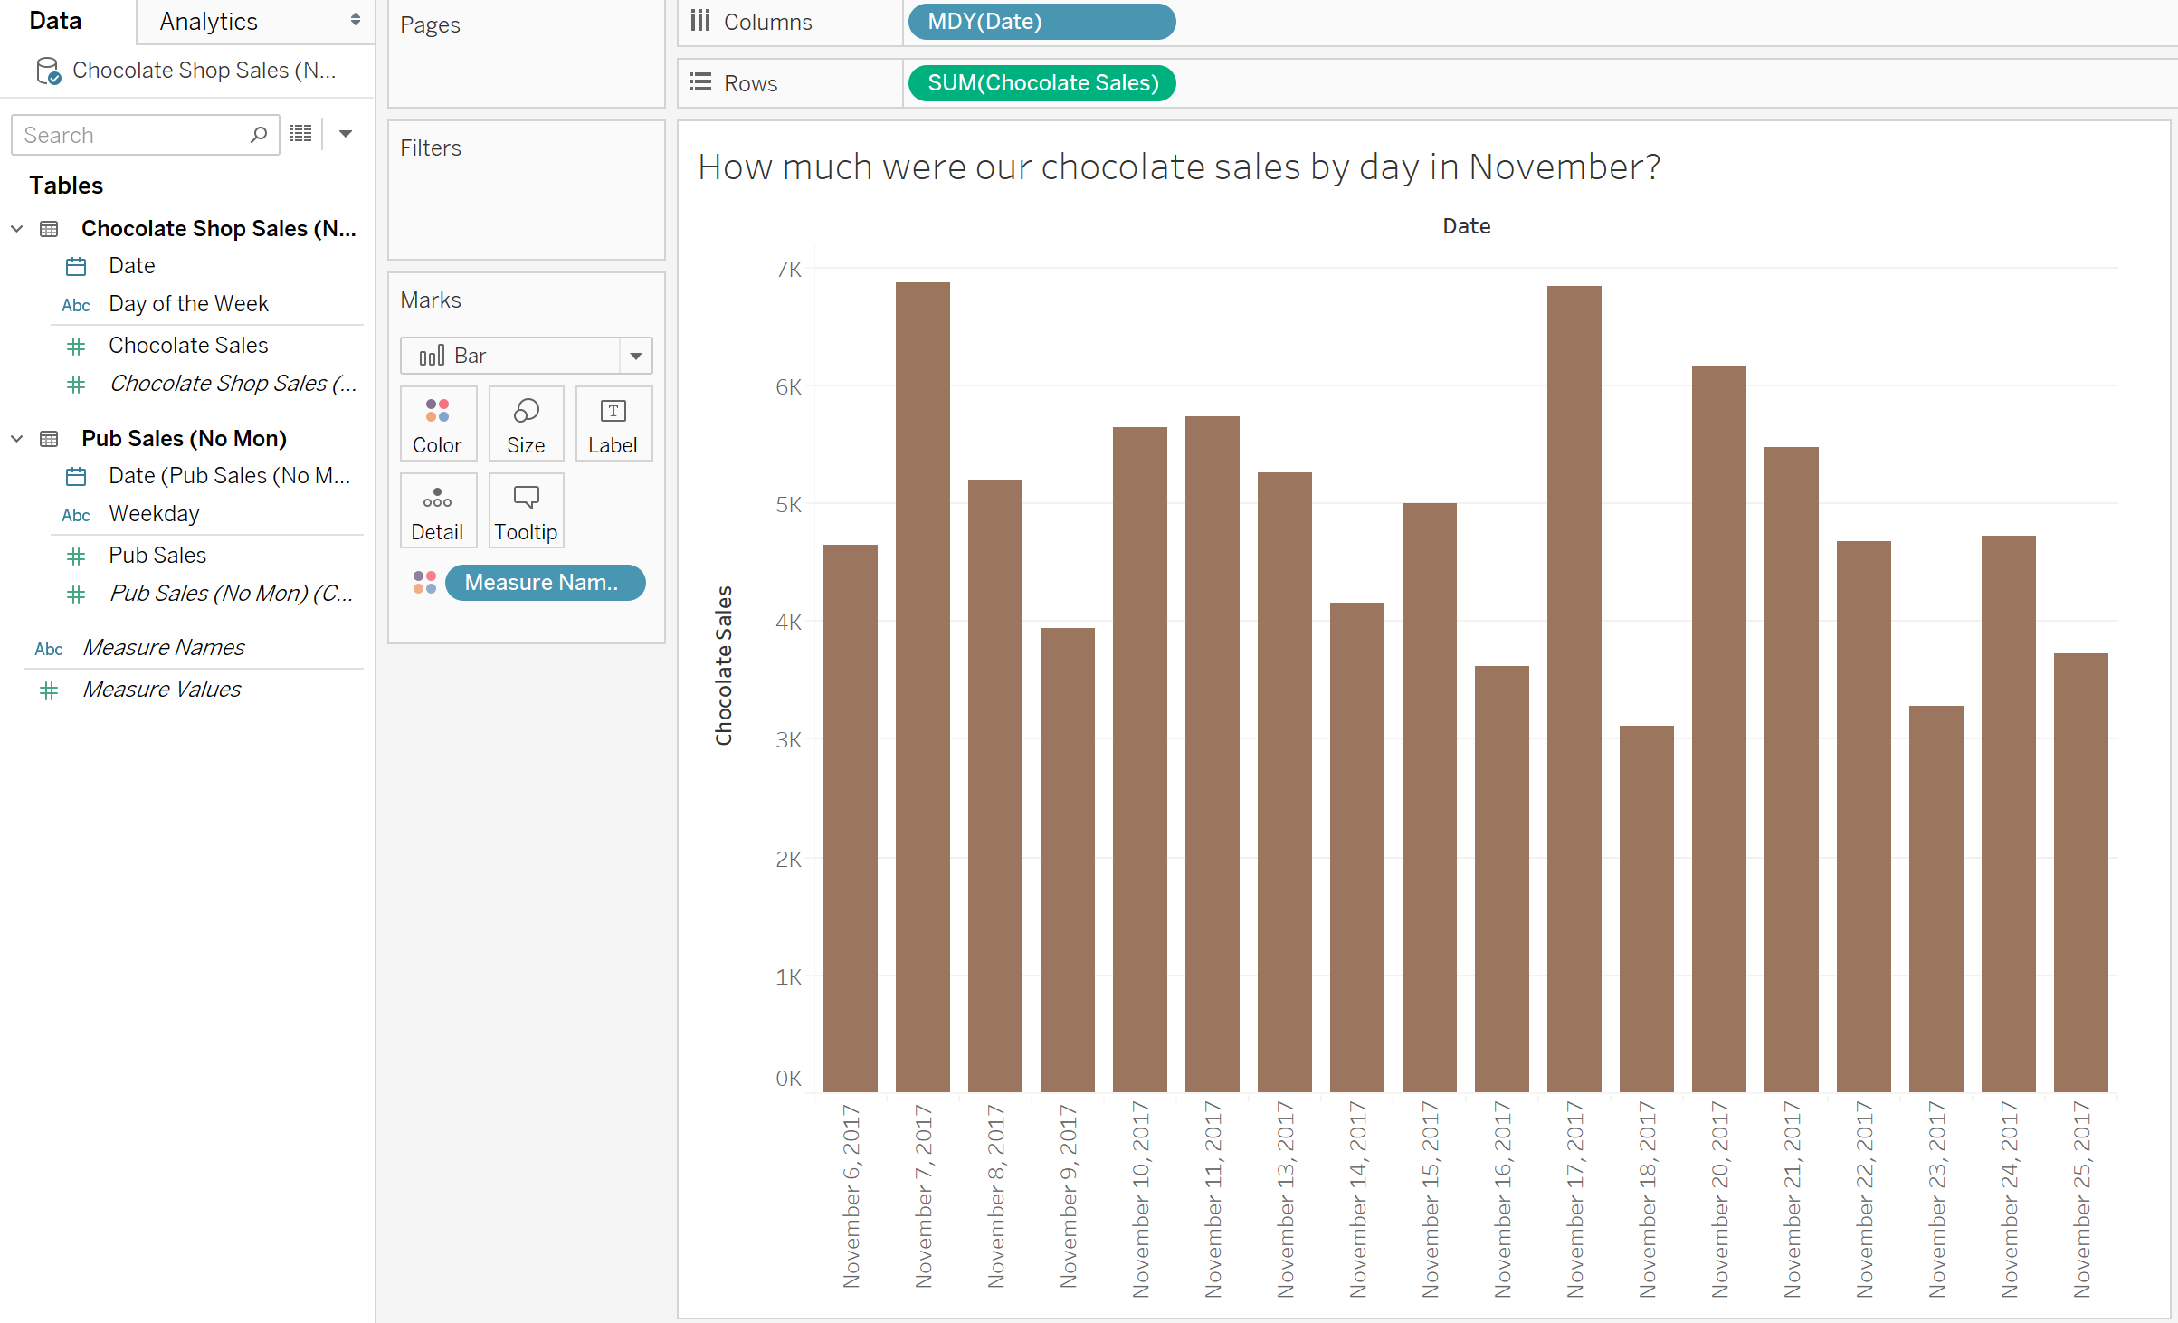Screen dimensions: 2178x1323
Task: Collapse the Chocolate Shop Sales table
Action: pyautogui.click(x=16, y=229)
